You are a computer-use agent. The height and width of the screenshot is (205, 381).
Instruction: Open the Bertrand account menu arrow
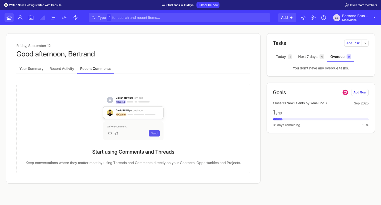(374, 18)
